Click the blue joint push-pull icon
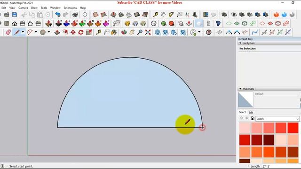The width and height of the screenshot is (301, 169). (x=66, y=23)
